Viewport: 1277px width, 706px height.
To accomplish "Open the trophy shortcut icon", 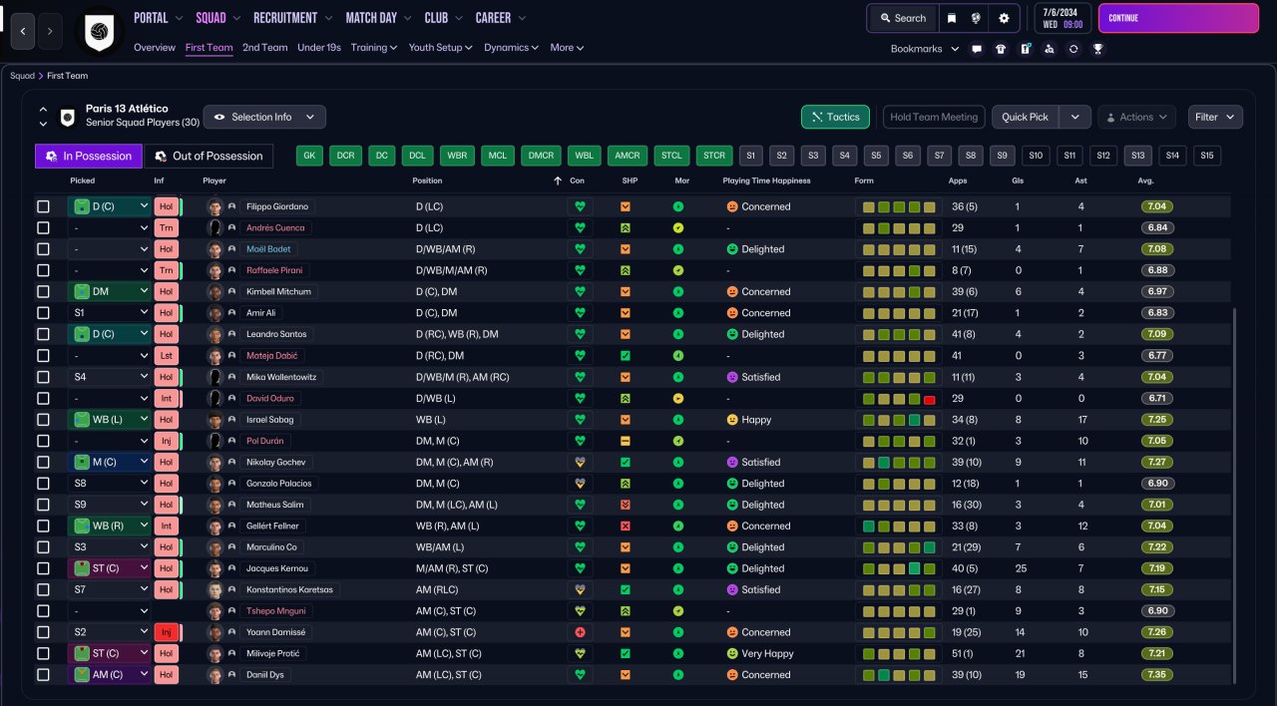I will tap(1097, 48).
